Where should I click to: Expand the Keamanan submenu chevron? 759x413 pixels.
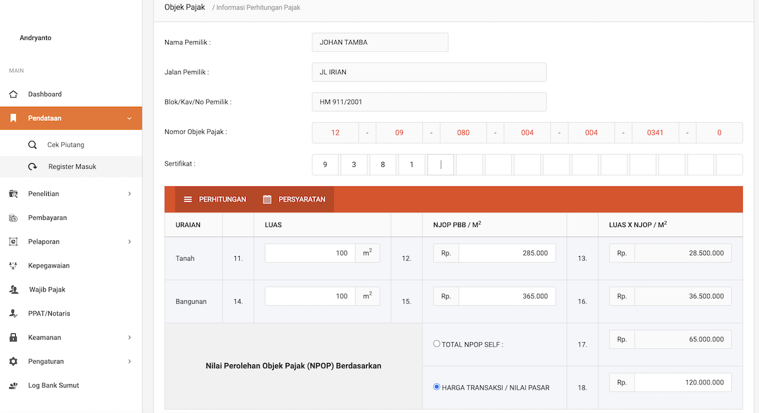pyautogui.click(x=129, y=338)
